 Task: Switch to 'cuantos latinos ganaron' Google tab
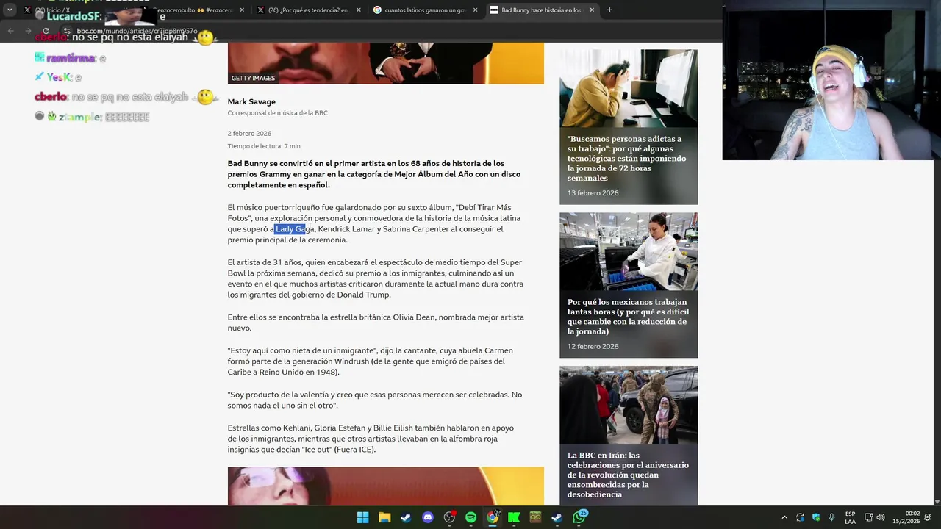[425, 10]
